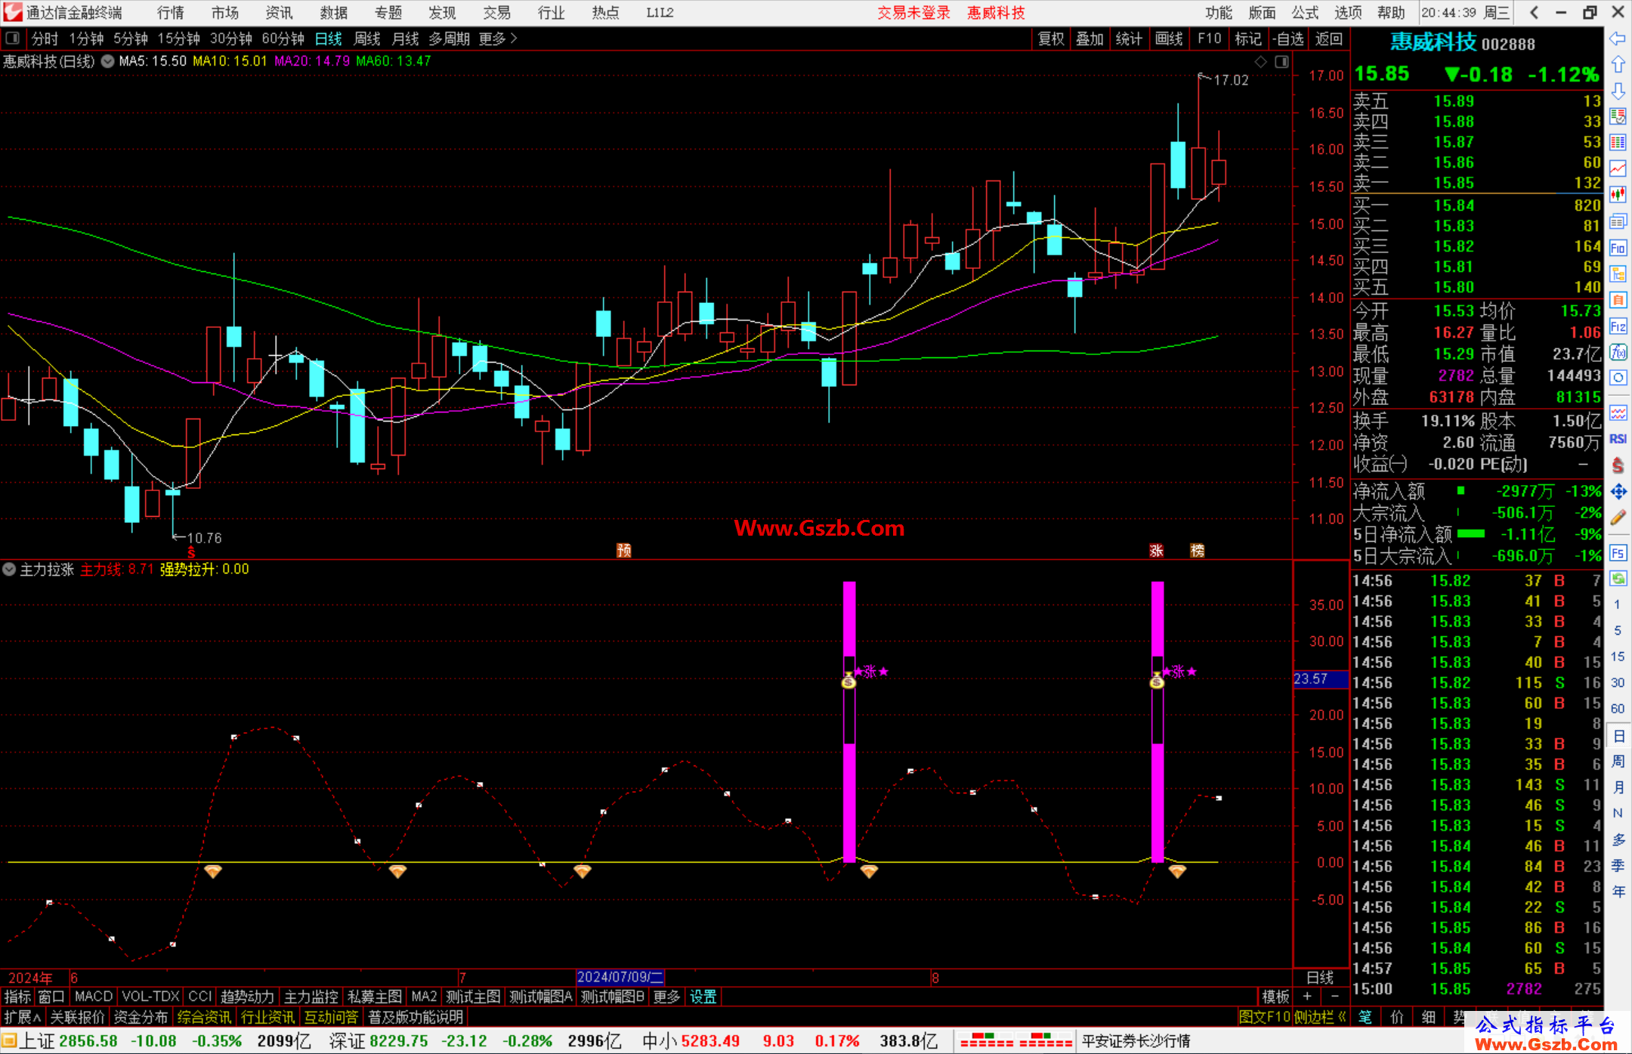Click the 5日净流入额 green bar
Screen dimensions: 1632x1054
1470,533
